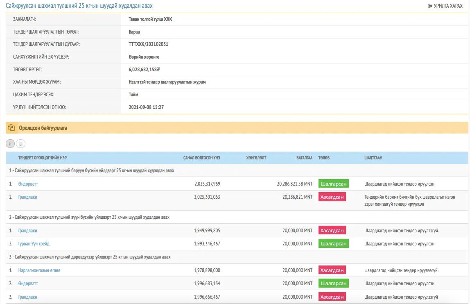Select the guarantee amount 20,286,821.58 MNT
This screenshot has width=470, height=304.
pyautogui.click(x=295, y=184)
